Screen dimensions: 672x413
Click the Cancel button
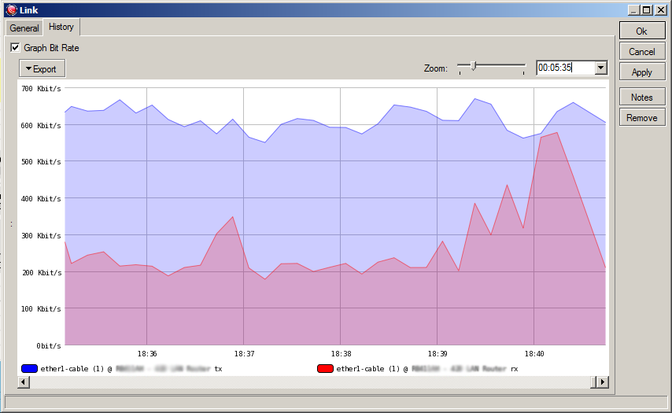[641, 52]
